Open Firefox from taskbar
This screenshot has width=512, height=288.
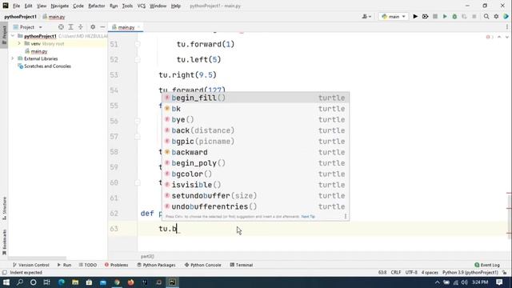click(x=130, y=282)
